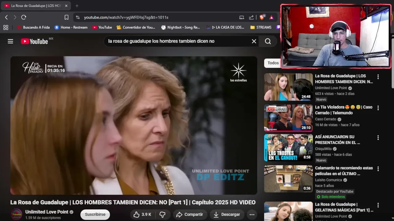Open options for LOS HOMBRES TAMBIEN DICEN video
Image resolution: width=394 pixels, height=221 pixels.
point(378,77)
